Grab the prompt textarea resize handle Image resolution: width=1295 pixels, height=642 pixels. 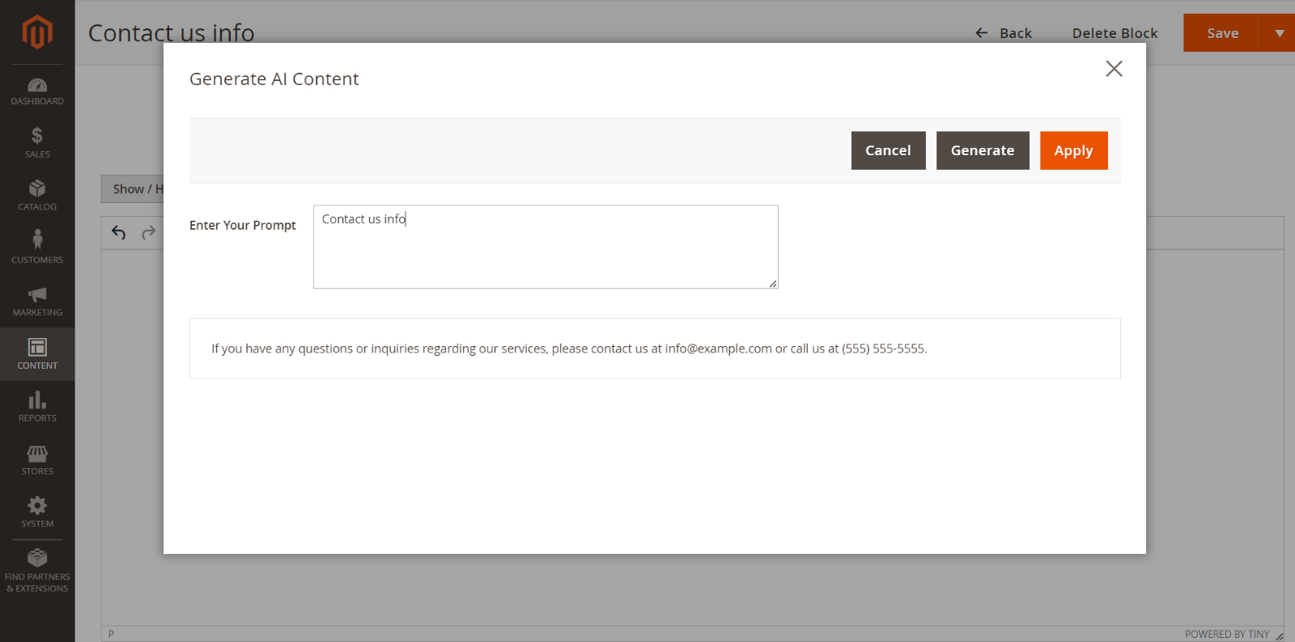pos(773,284)
